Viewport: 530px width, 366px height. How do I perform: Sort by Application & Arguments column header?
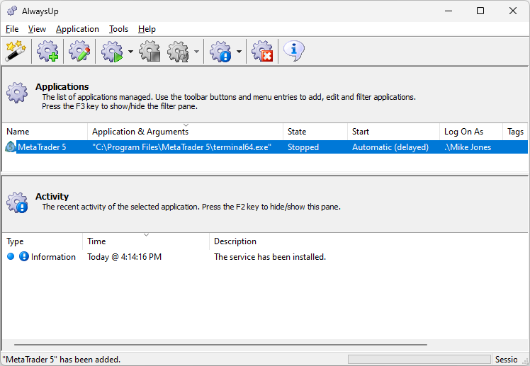pyautogui.click(x=185, y=132)
